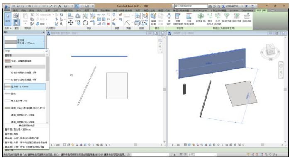Select the gray floor slab in the 3D view
The width and height of the screenshot is (290, 158).
coord(241,94)
